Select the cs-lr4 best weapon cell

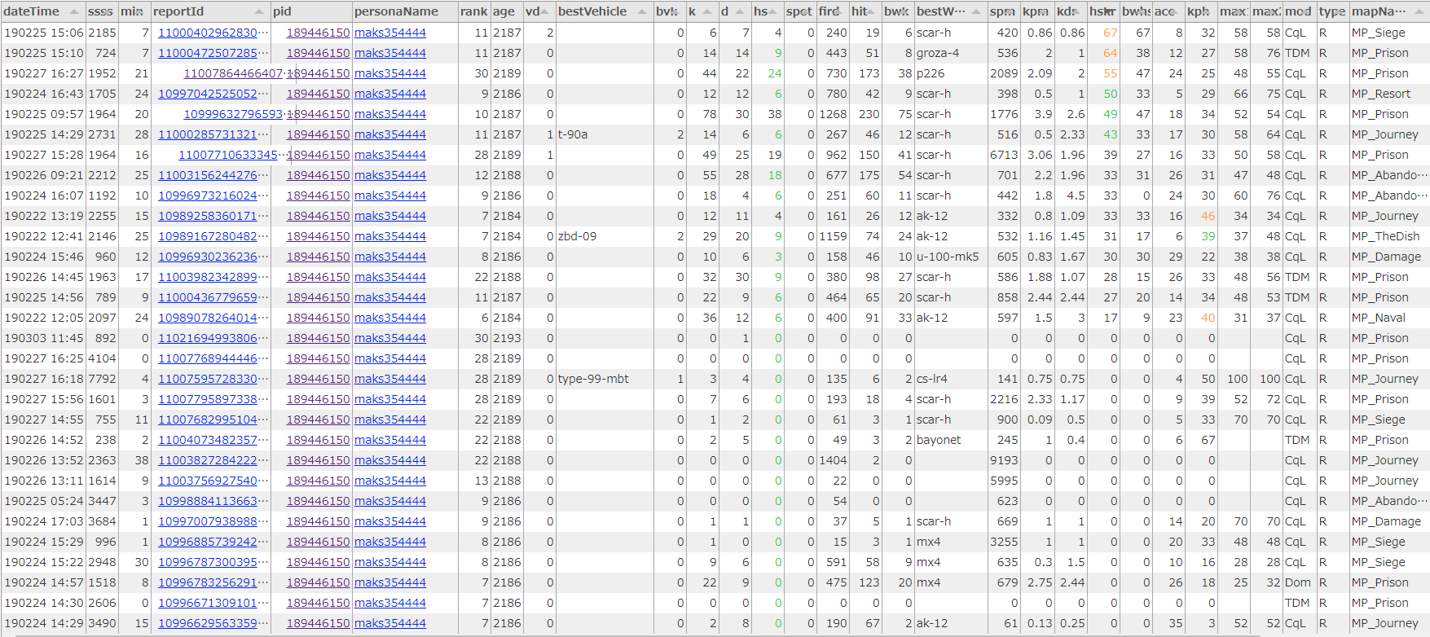[951, 379]
